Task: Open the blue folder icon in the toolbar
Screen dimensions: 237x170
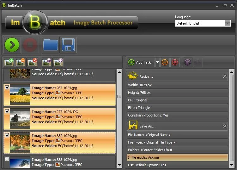Action: coord(50,45)
